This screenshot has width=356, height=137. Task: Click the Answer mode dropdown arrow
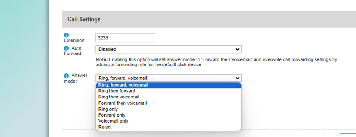click(x=237, y=78)
